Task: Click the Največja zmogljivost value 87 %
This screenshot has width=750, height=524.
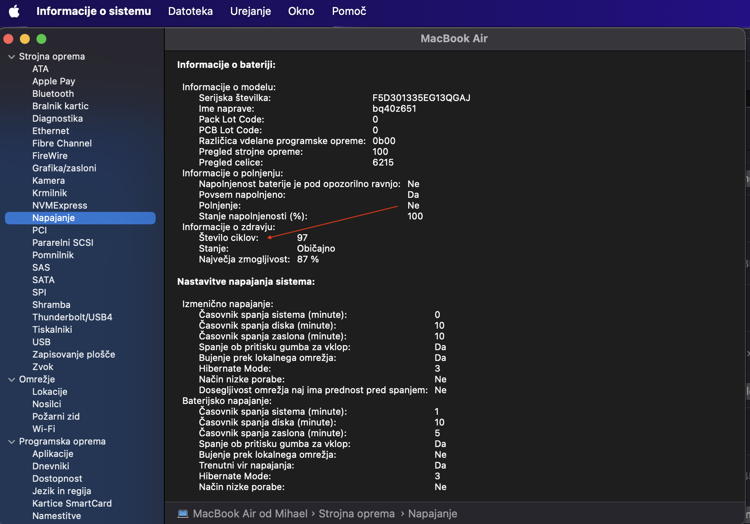Action: 308,259
